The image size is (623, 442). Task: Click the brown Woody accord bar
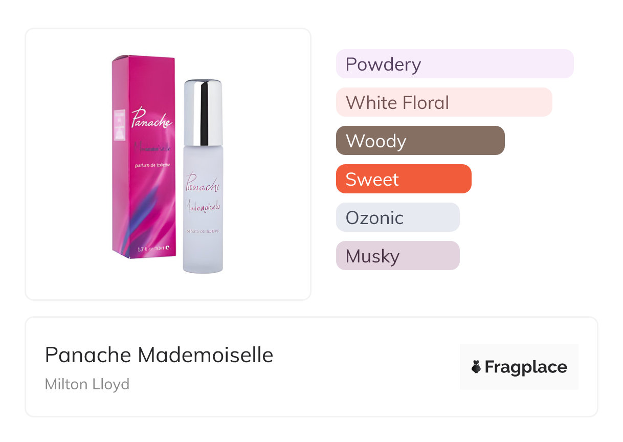click(x=420, y=141)
